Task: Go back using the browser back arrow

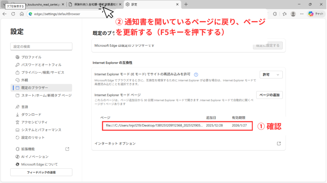Action: point(4,14)
